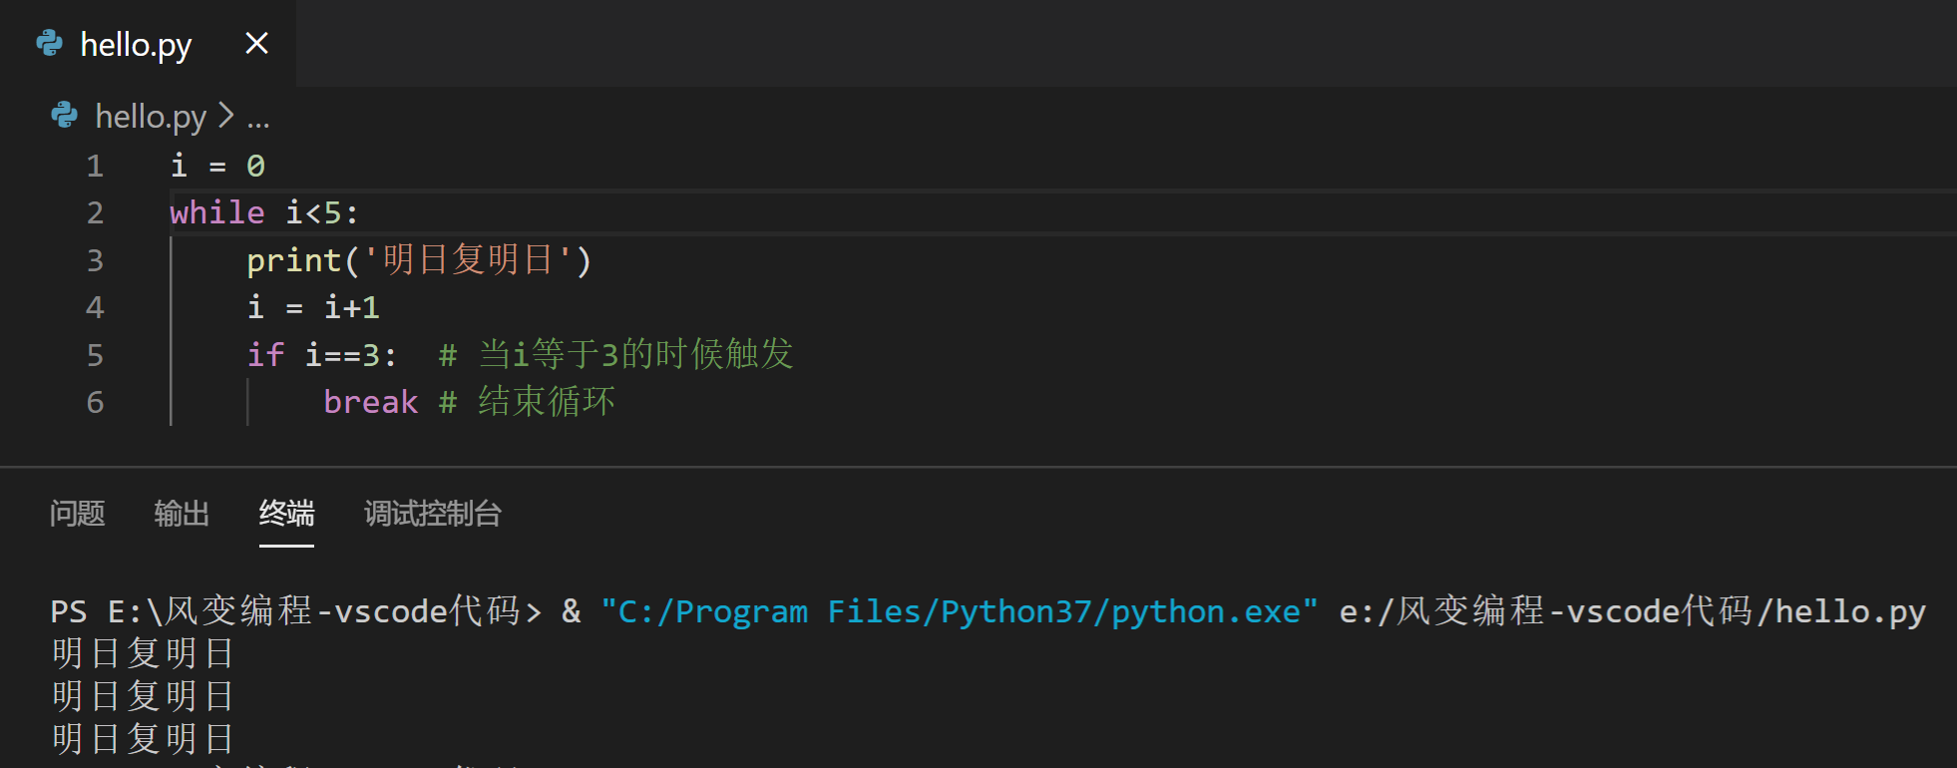Open the 调试控制台 panel tab

coord(433,514)
